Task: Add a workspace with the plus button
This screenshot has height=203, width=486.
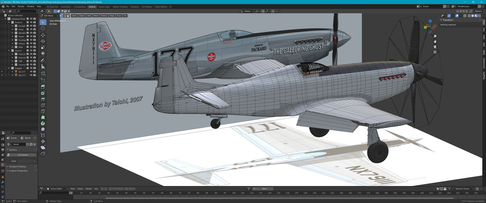Action: (x=170, y=6)
